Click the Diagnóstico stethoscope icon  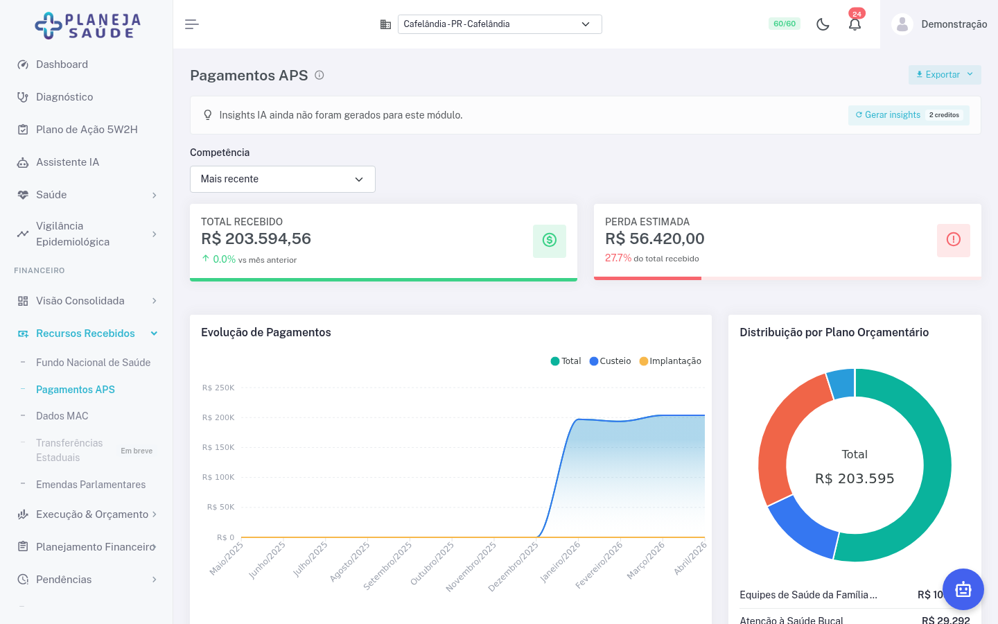23,97
